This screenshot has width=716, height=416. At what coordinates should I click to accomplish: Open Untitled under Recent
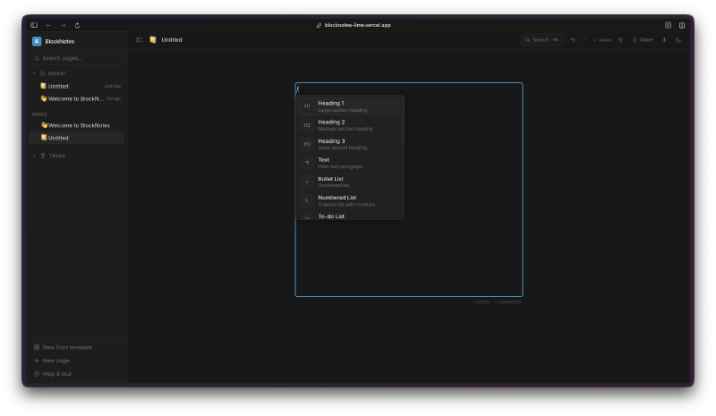pyautogui.click(x=76, y=86)
